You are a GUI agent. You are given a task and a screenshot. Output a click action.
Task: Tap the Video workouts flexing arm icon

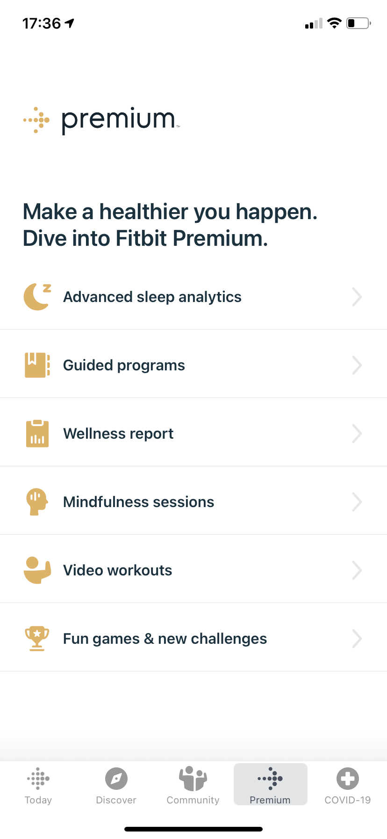pos(37,570)
